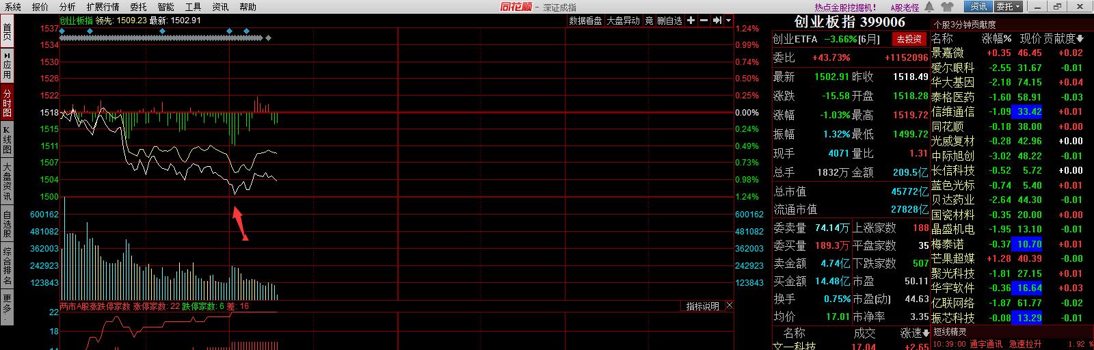Screen dimensions: 1094x350
Task: Open the 委托 dropdown in title bar
Action: pos(1009,7)
